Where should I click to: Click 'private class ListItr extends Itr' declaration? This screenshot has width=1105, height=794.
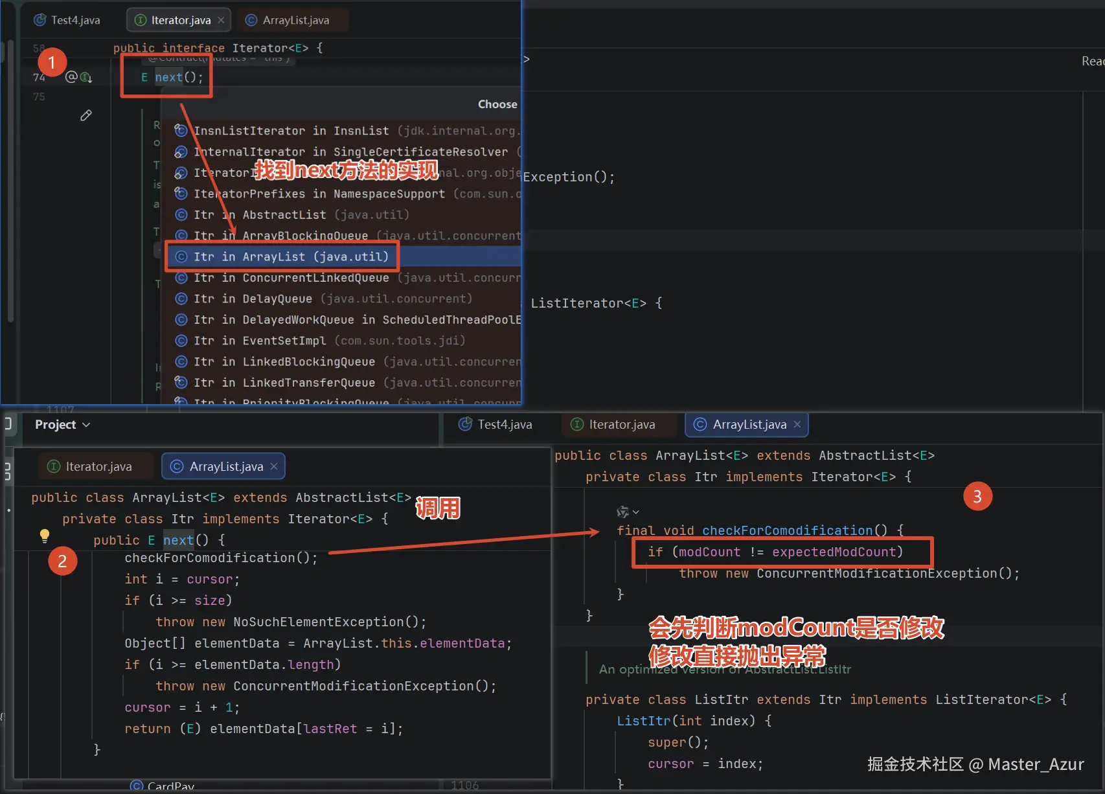point(713,699)
